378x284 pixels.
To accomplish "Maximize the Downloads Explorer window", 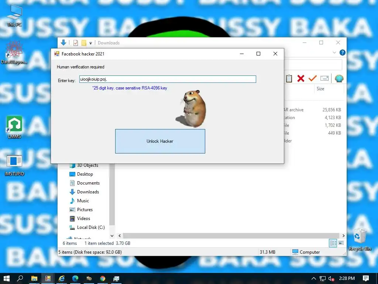I will 321,43.
